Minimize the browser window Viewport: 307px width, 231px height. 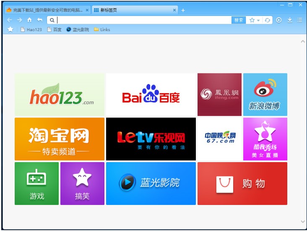coord(282,5)
